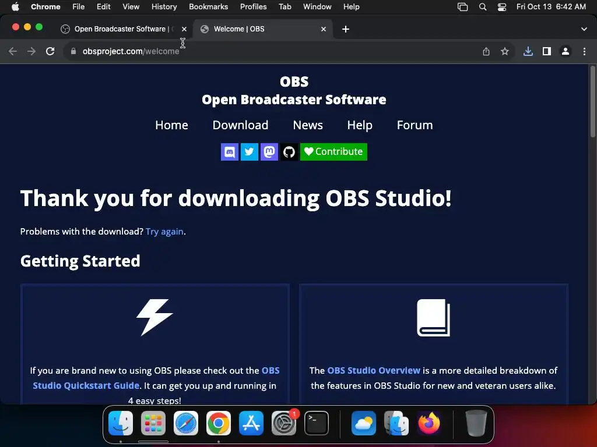Open the View menu
The height and width of the screenshot is (447, 597).
click(131, 7)
